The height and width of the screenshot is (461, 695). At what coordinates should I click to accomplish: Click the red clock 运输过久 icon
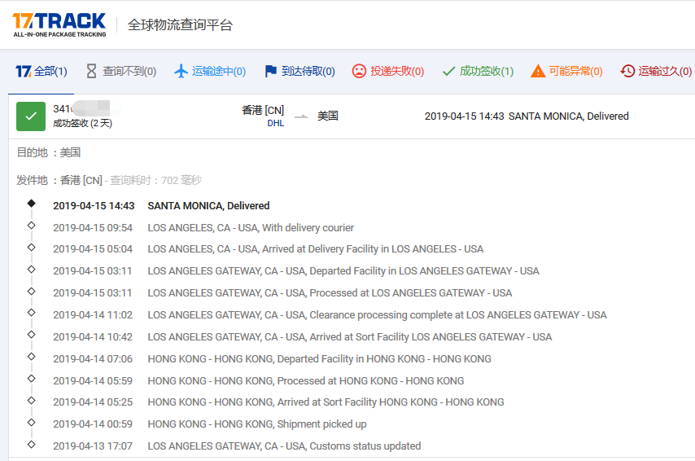pyautogui.click(x=627, y=72)
